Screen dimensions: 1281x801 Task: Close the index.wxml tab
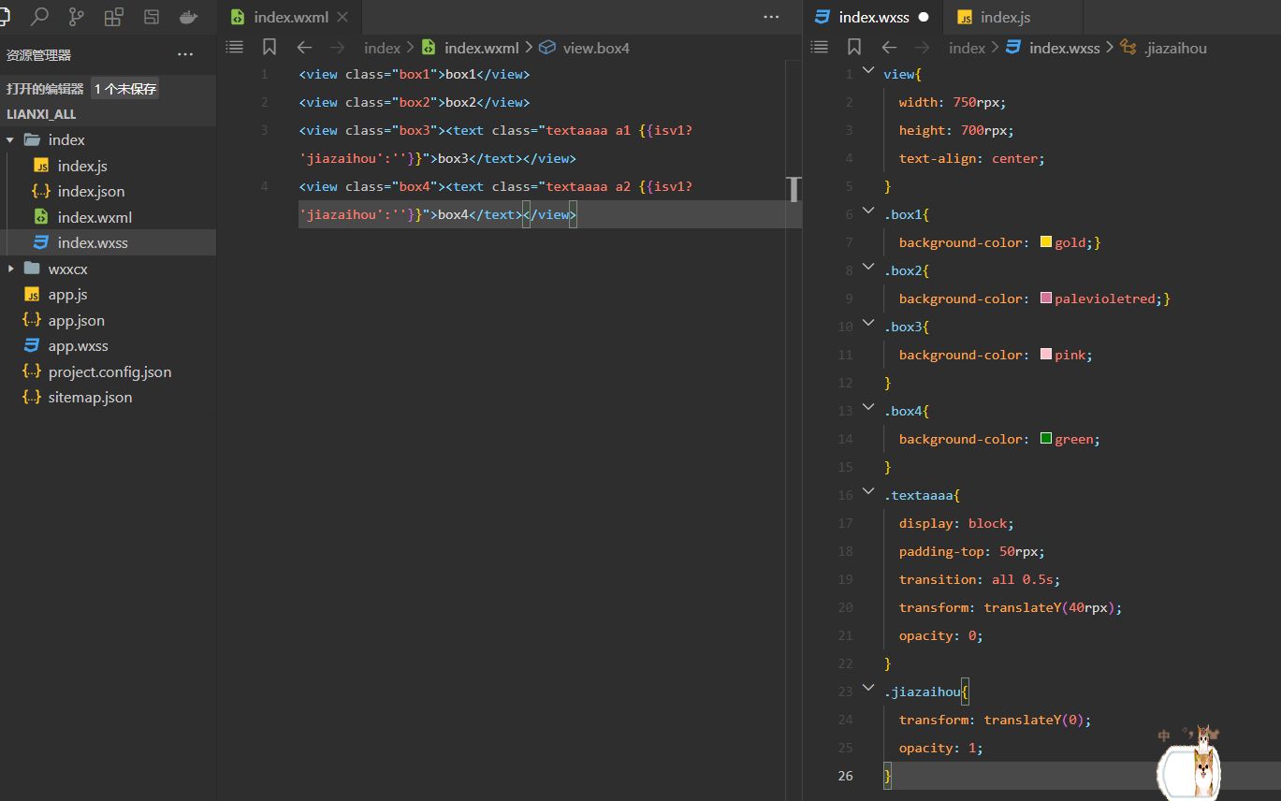342,17
